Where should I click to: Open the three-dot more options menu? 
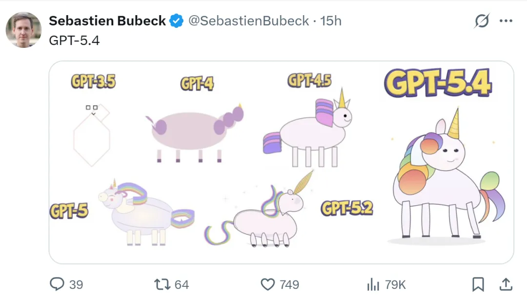click(506, 21)
